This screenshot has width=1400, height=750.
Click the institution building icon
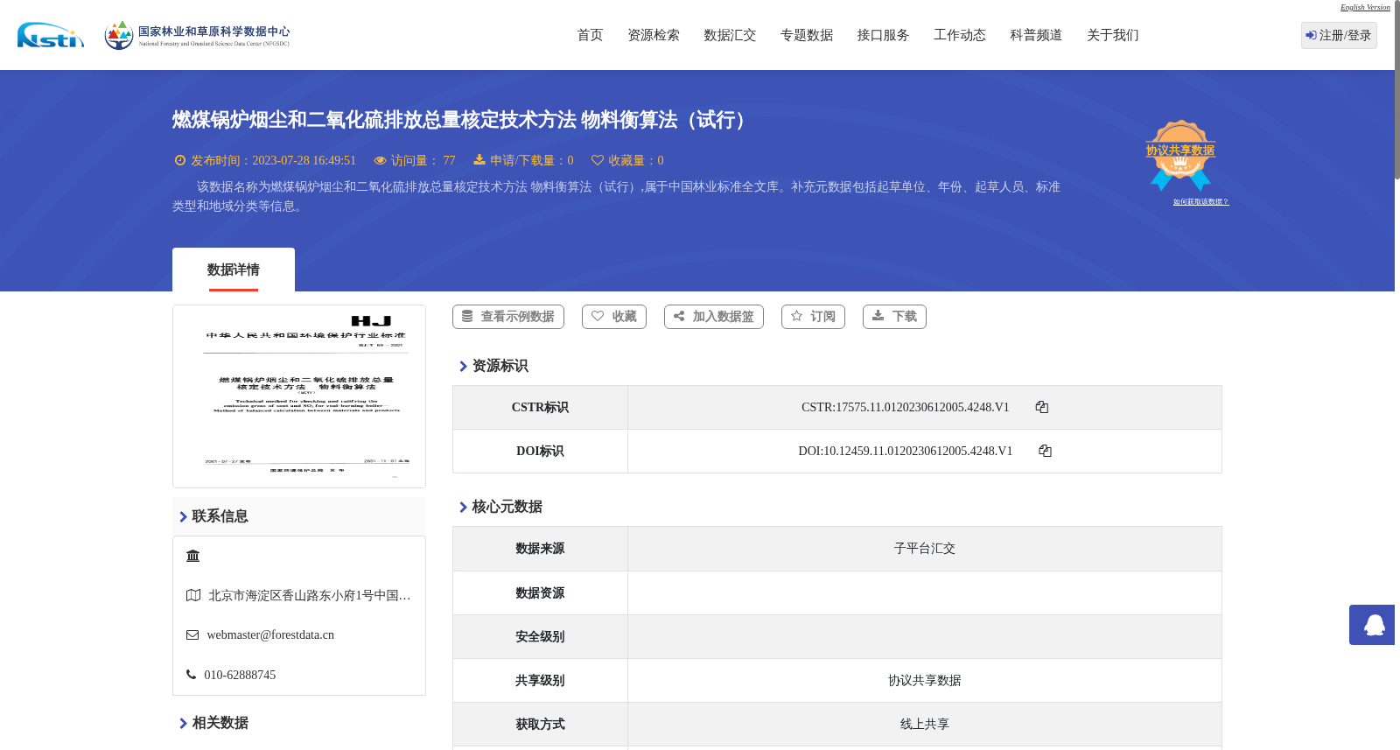point(193,556)
